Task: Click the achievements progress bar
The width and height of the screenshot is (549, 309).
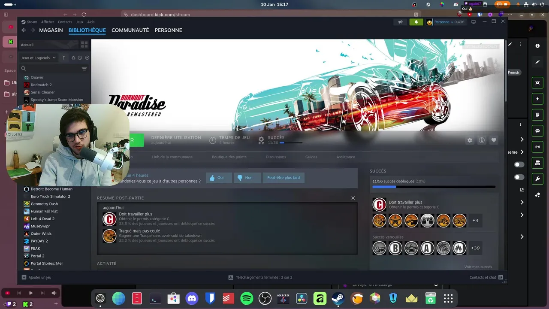Action: 434,187
